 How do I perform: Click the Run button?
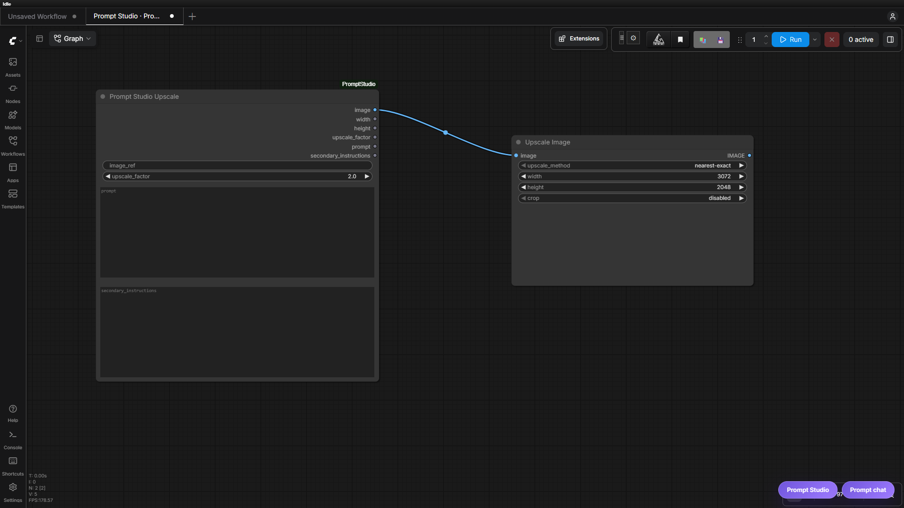791,40
